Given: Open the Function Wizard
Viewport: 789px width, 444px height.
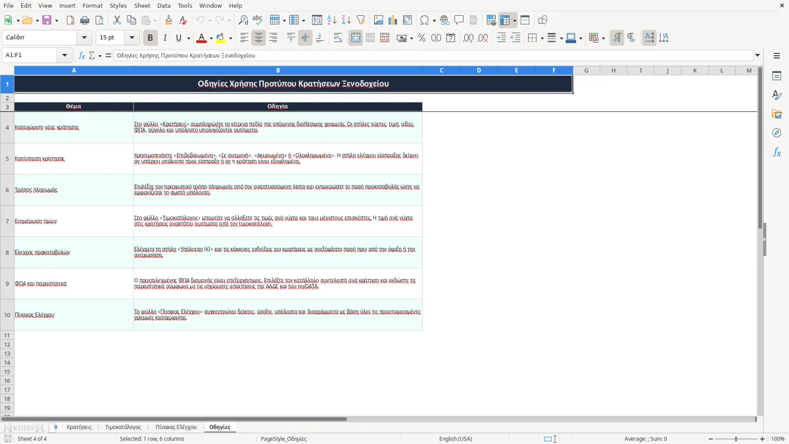Looking at the screenshot, I should (x=82, y=56).
